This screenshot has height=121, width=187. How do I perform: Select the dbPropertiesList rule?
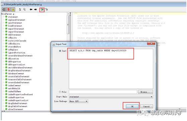click(17, 65)
